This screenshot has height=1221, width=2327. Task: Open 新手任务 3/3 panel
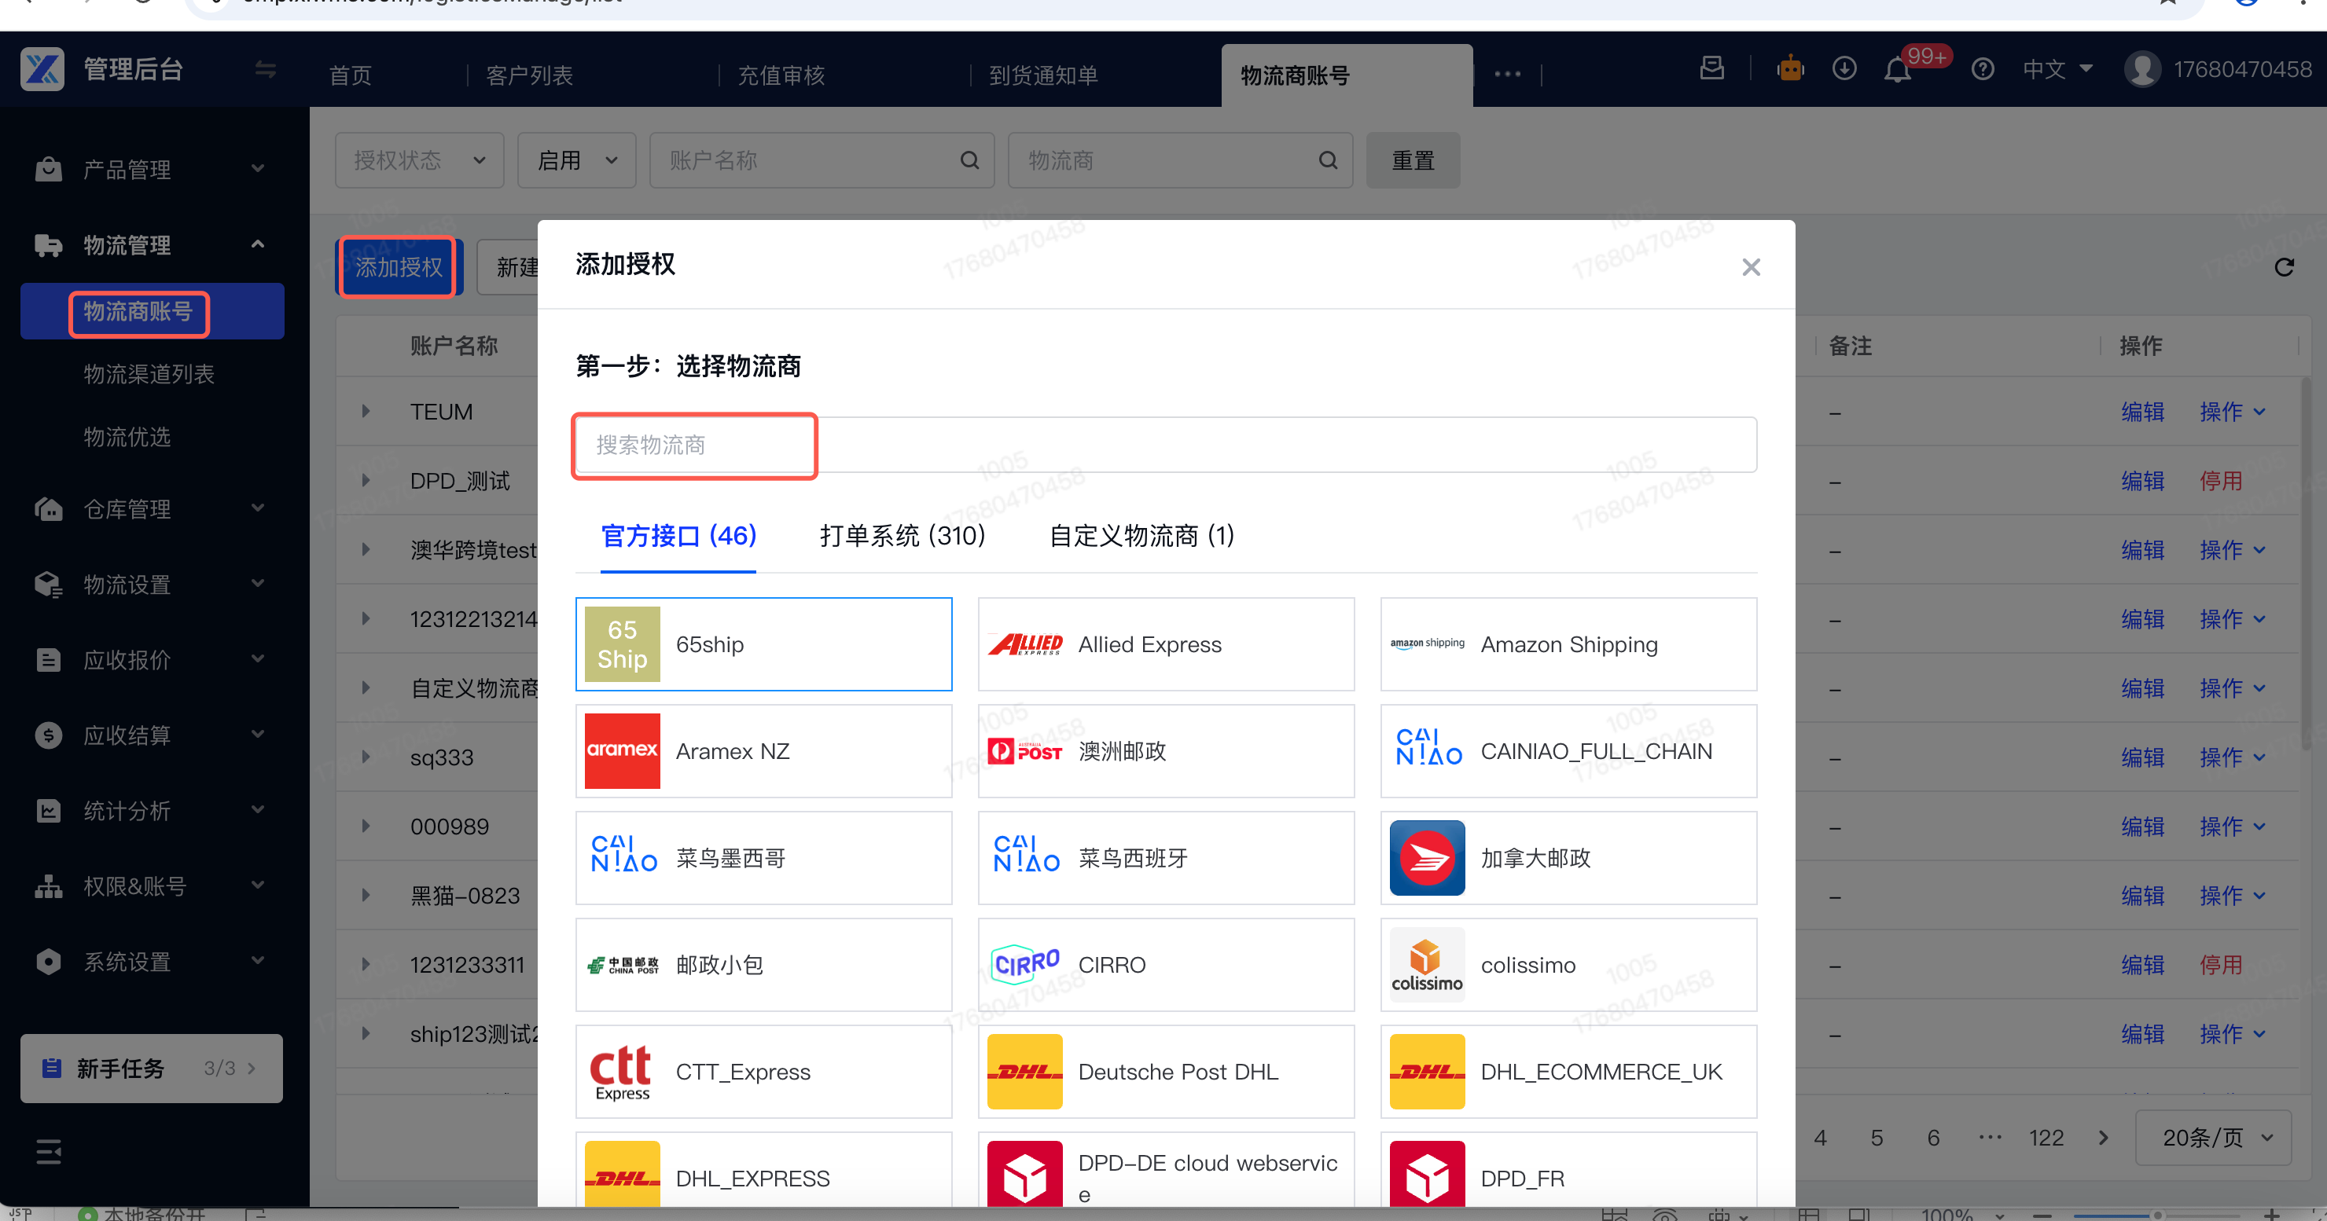[151, 1069]
